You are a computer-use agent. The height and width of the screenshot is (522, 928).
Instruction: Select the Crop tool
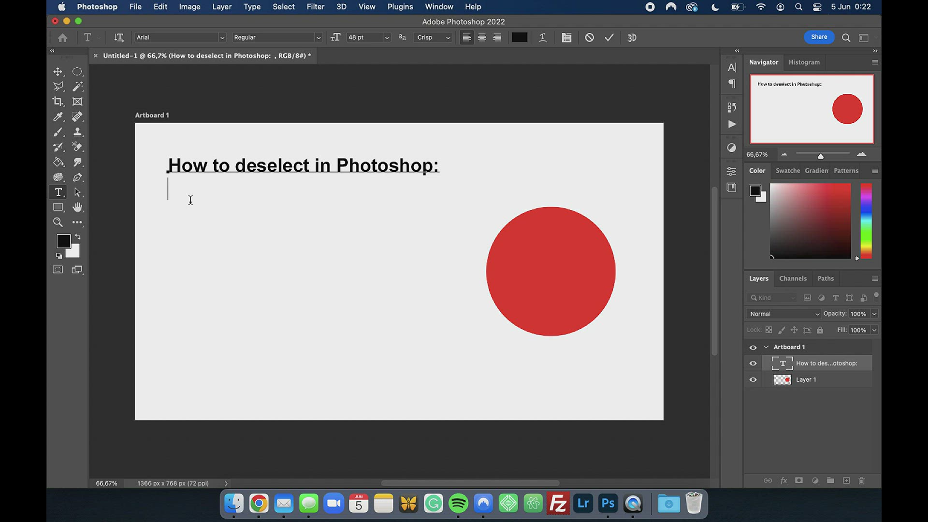pos(58,101)
